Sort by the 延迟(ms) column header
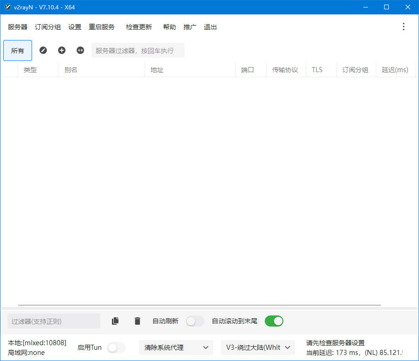The height and width of the screenshot is (361, 419). (395, 70)
